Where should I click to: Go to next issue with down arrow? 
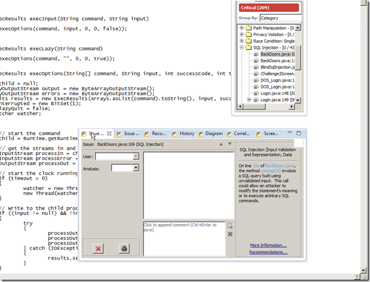pyautogui.click(x=230, y=144)
